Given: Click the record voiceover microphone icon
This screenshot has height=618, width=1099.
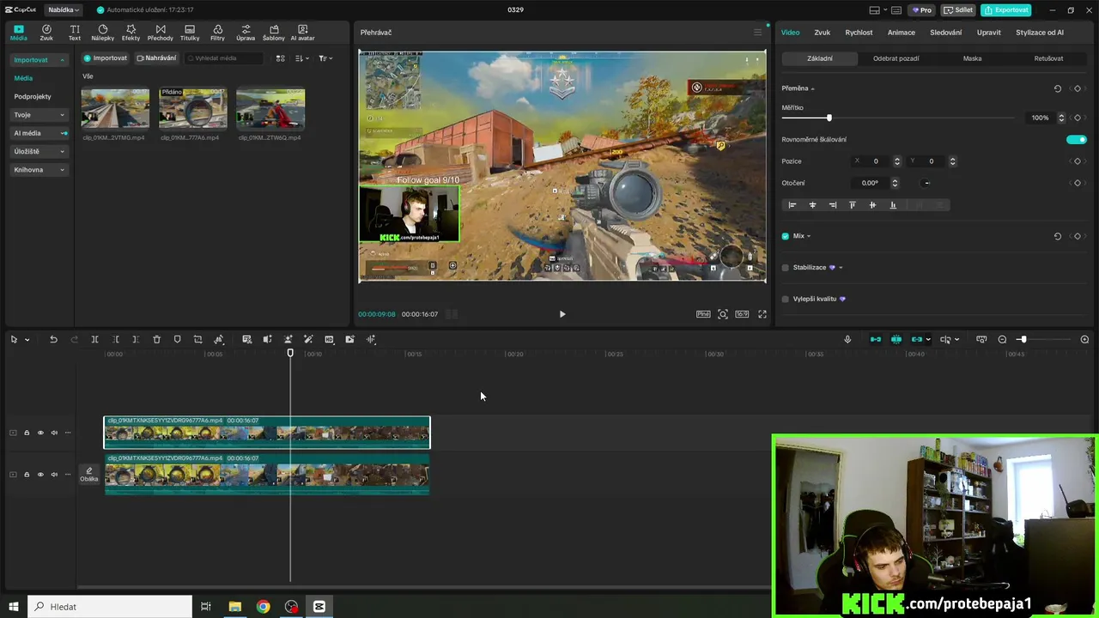Looking at the screenshot, I should click(847, 340).
